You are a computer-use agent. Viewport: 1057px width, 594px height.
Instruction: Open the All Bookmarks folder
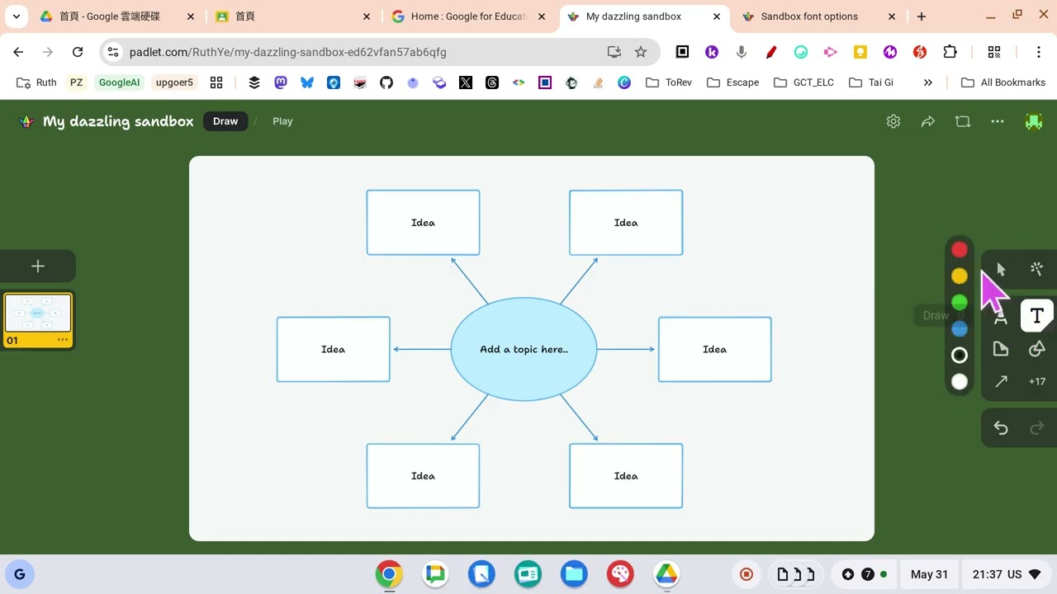[x=1004, y=82]
